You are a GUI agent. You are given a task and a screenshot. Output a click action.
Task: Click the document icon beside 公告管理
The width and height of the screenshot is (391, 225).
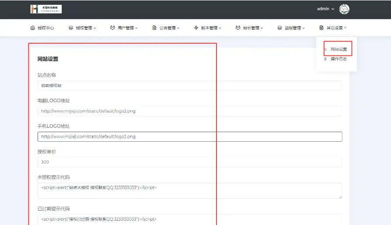[154, 27]
